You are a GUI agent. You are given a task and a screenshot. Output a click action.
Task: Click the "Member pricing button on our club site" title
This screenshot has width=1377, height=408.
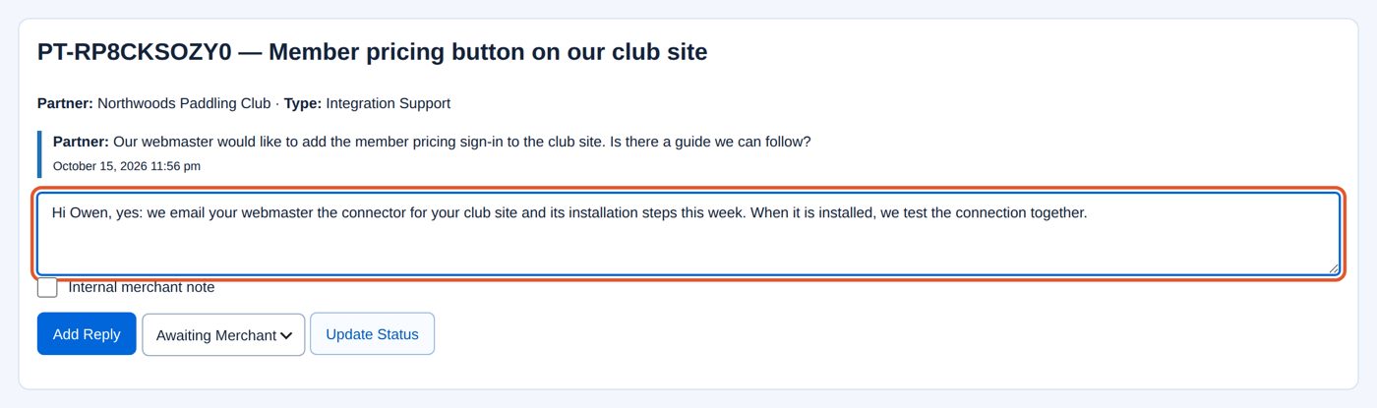pyautogui.click(x=488, y=52)
